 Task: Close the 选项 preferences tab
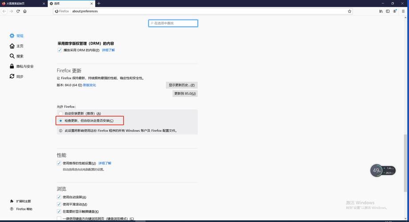tap(92, 4)
